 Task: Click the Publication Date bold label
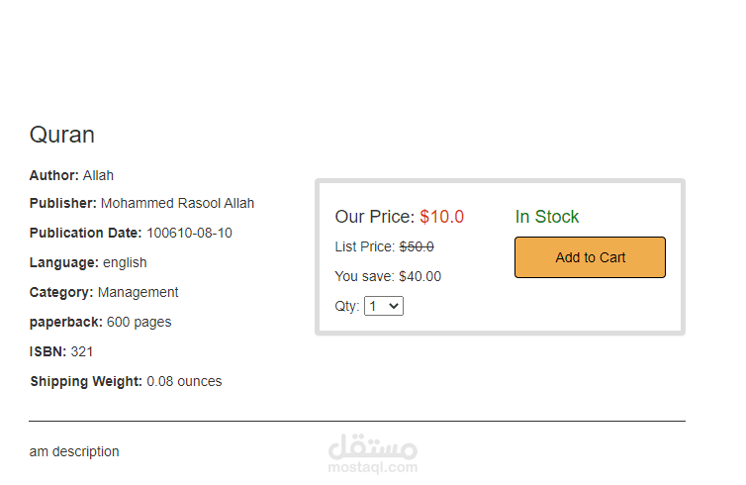pos(86,233)
